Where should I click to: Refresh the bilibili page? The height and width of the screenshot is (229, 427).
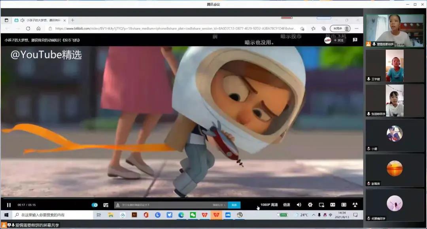[x=28, y=28]
